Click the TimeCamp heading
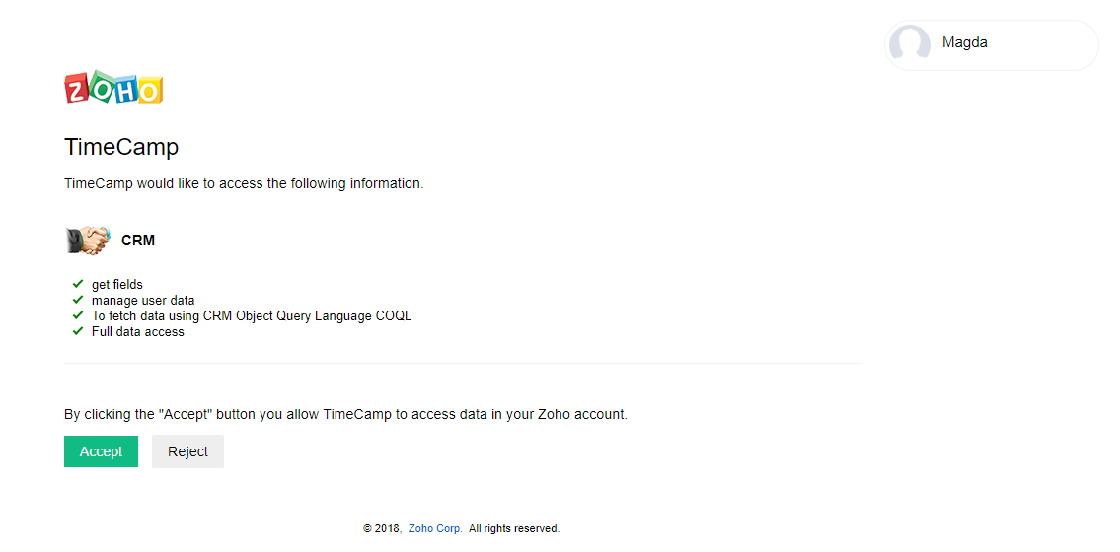Viewport: 1120px width, 552px height. click(121, 147)
